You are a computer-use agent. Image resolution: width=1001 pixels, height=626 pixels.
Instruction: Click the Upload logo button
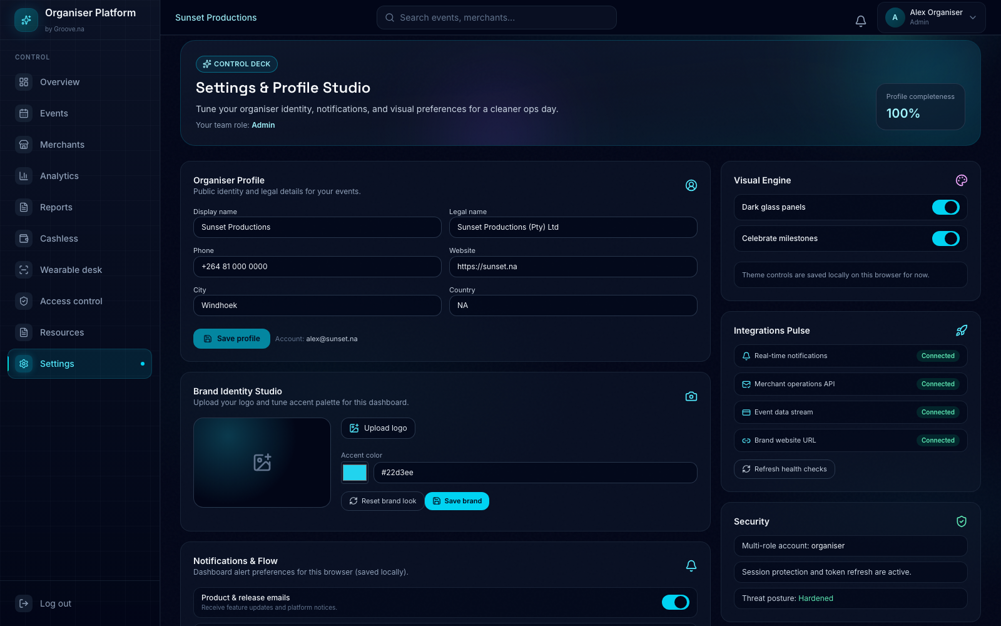(x=378, y=428)
